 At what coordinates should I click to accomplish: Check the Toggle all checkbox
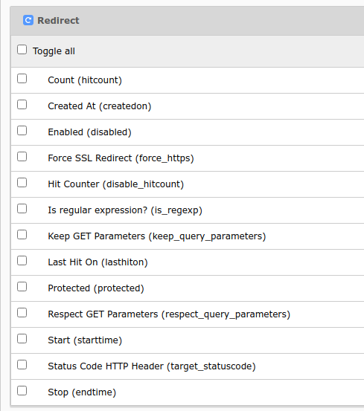point(22,50)
